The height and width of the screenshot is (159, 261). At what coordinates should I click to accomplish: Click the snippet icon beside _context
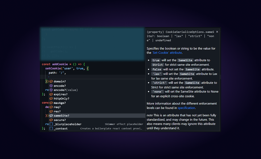click(x=51, y=128)
